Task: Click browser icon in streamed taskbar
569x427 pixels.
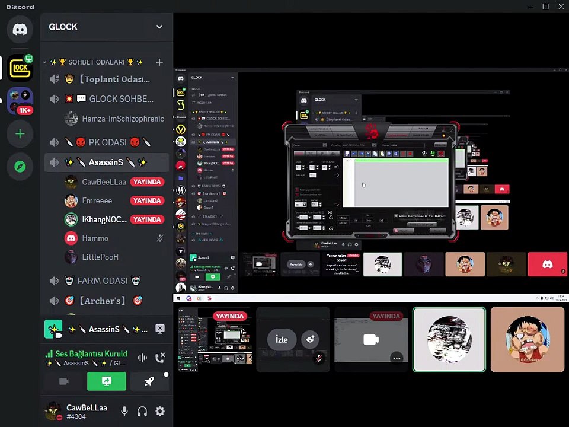Action: pos(188,298)
